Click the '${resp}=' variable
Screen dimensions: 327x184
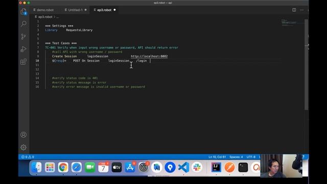point(59,60)
